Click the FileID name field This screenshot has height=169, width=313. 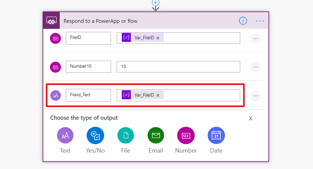88,38
